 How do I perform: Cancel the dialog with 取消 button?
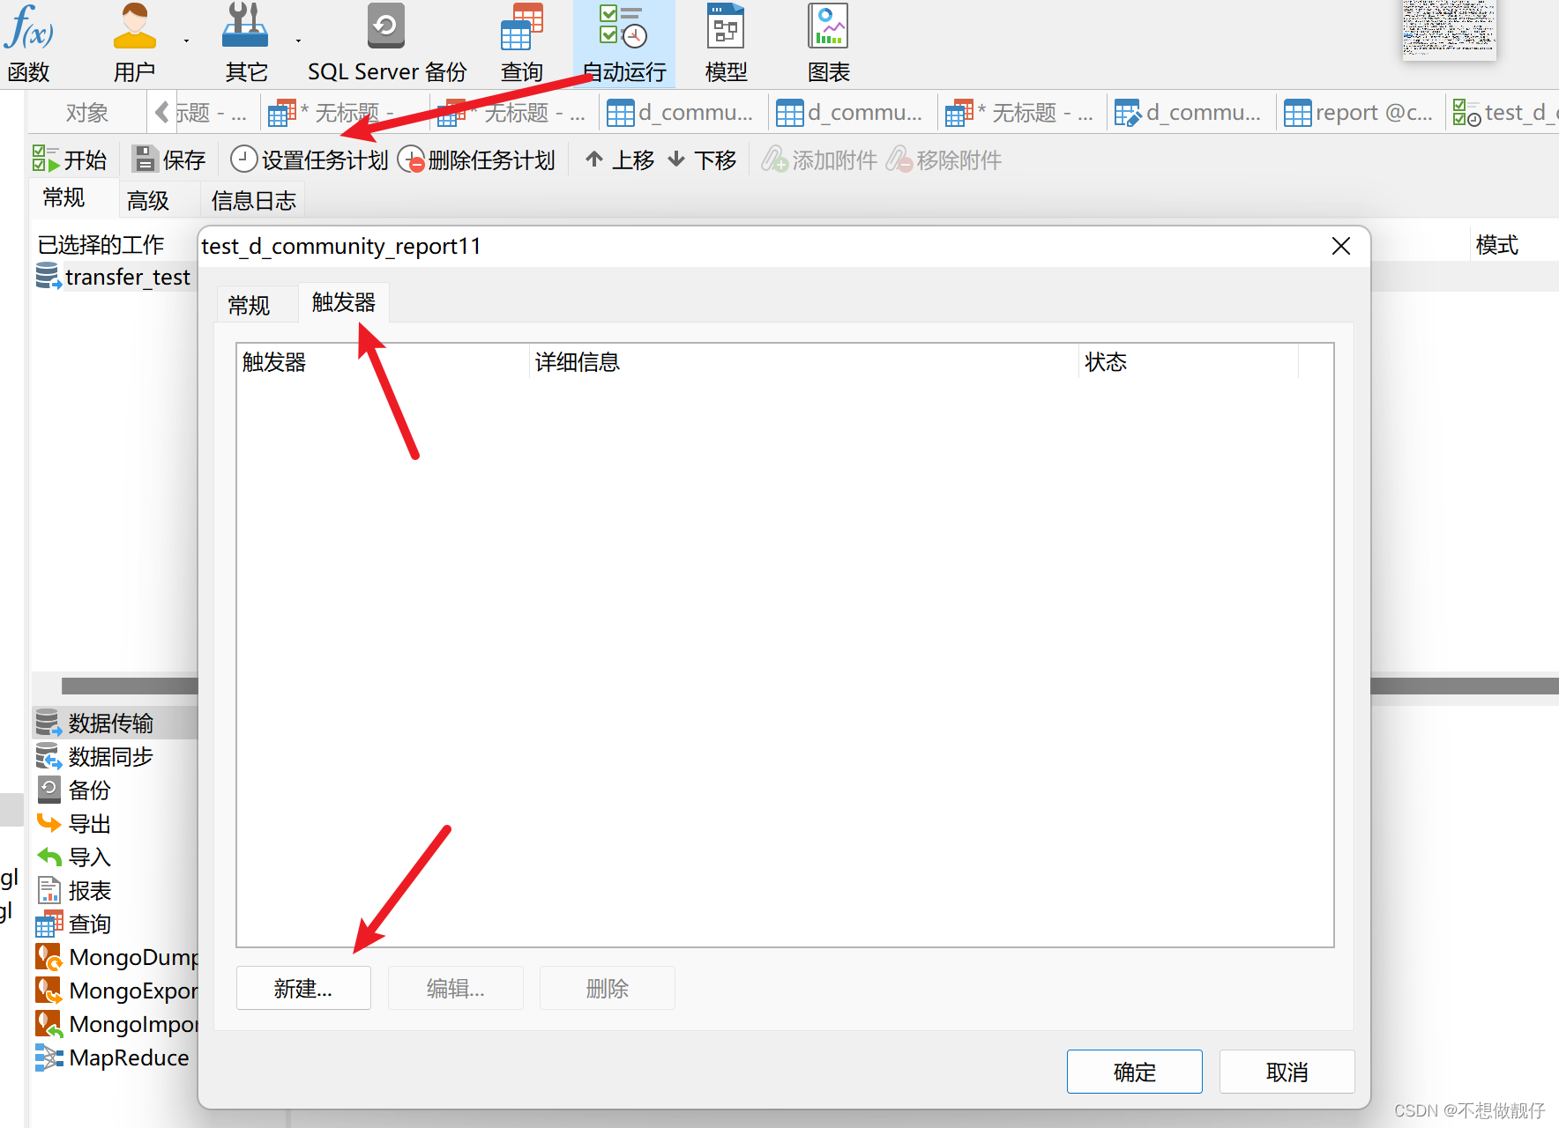tap(1287, 1071)
